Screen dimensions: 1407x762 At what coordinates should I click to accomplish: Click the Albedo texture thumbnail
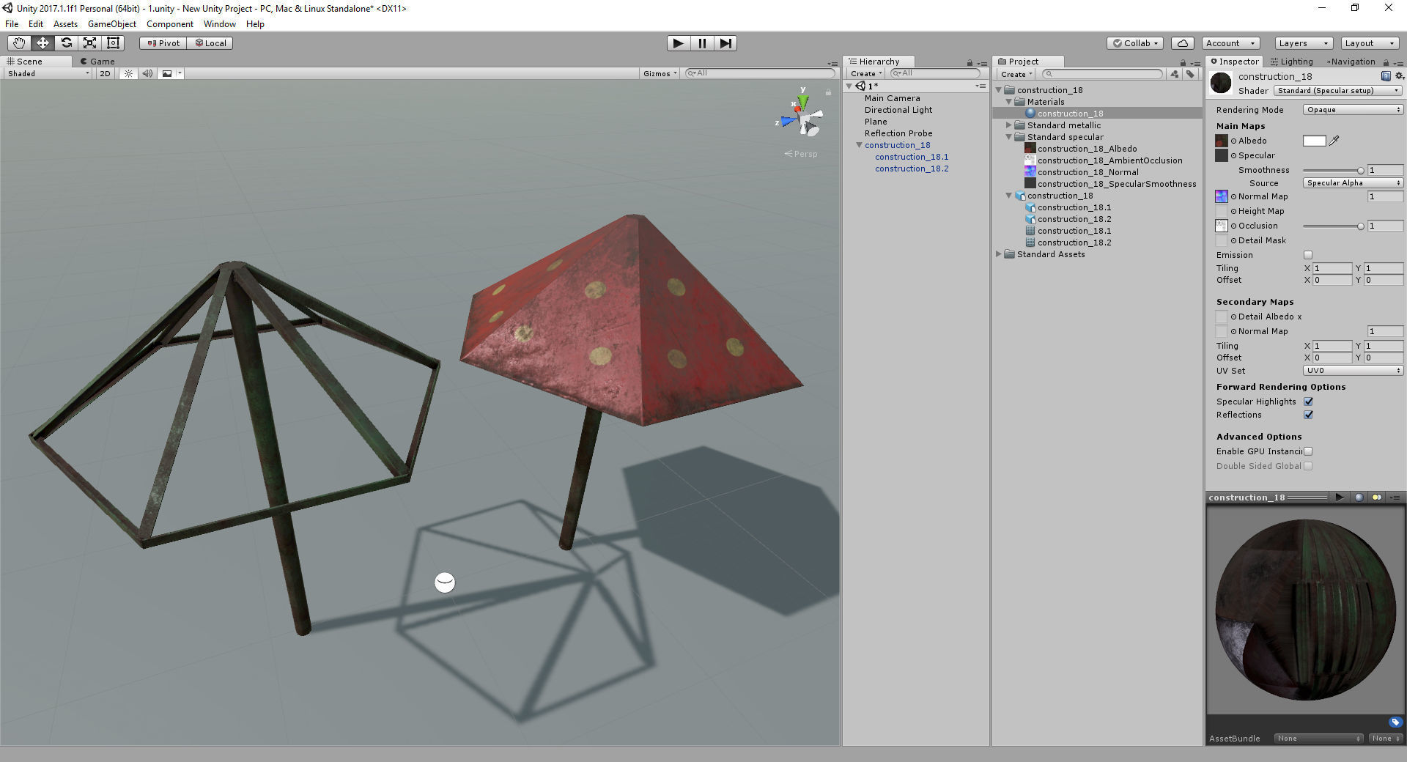(x=1221, y=141)
